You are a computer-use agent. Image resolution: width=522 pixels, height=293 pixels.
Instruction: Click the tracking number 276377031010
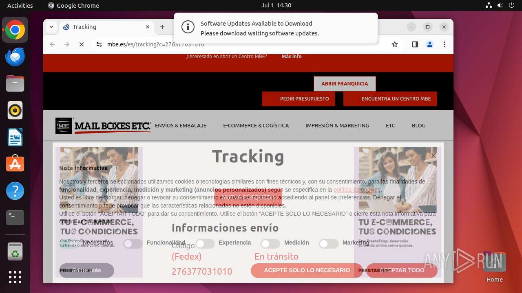pos(202,271)
